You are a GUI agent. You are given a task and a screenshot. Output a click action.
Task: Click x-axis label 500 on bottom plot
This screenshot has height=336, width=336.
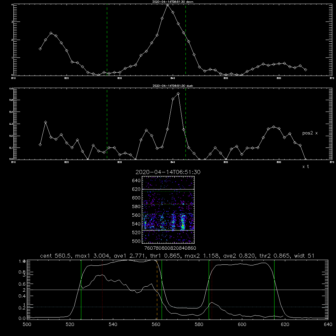tap(27, 325)
